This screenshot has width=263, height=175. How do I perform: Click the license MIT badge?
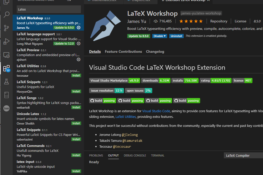pyautogui.click(x=242, y=81)
